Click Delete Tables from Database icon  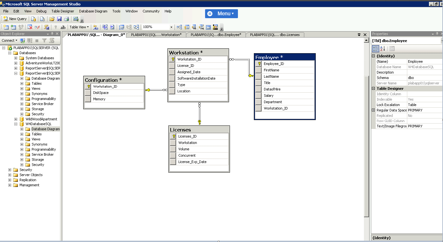[x=30, y=27]
